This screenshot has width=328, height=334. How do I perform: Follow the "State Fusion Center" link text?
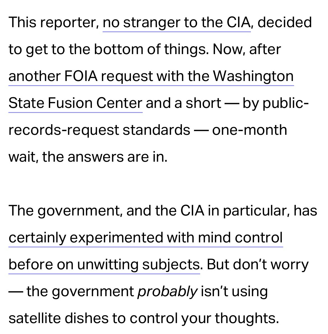[75, 103]
